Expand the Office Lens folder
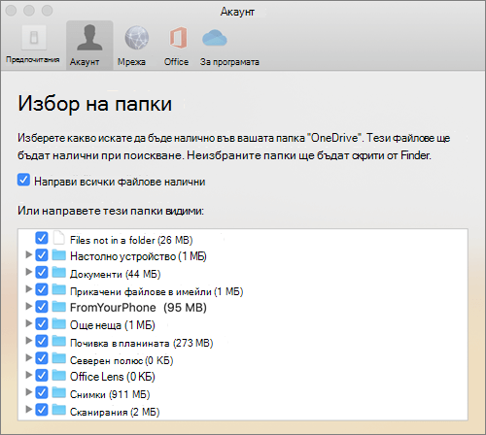 click(x=28, y=375)
